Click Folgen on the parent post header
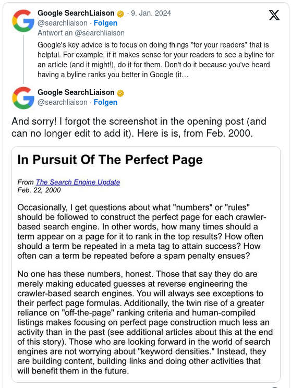Viewport: 291px width, 388px height. tap(105, 23)
